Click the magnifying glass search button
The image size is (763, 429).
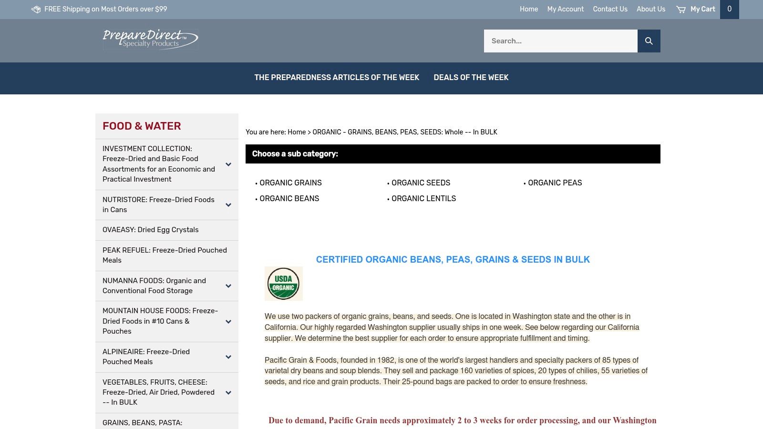click(649, 41)
